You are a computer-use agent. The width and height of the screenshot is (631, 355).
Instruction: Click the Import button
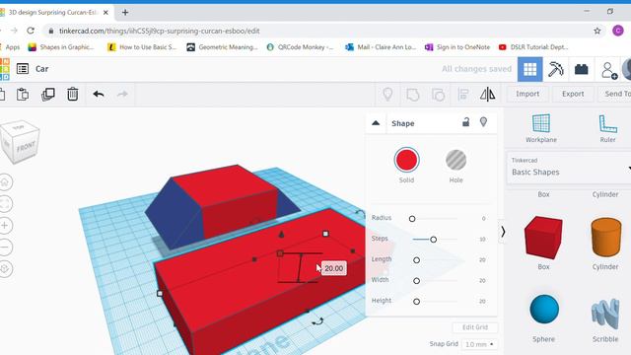click(527, 94)
